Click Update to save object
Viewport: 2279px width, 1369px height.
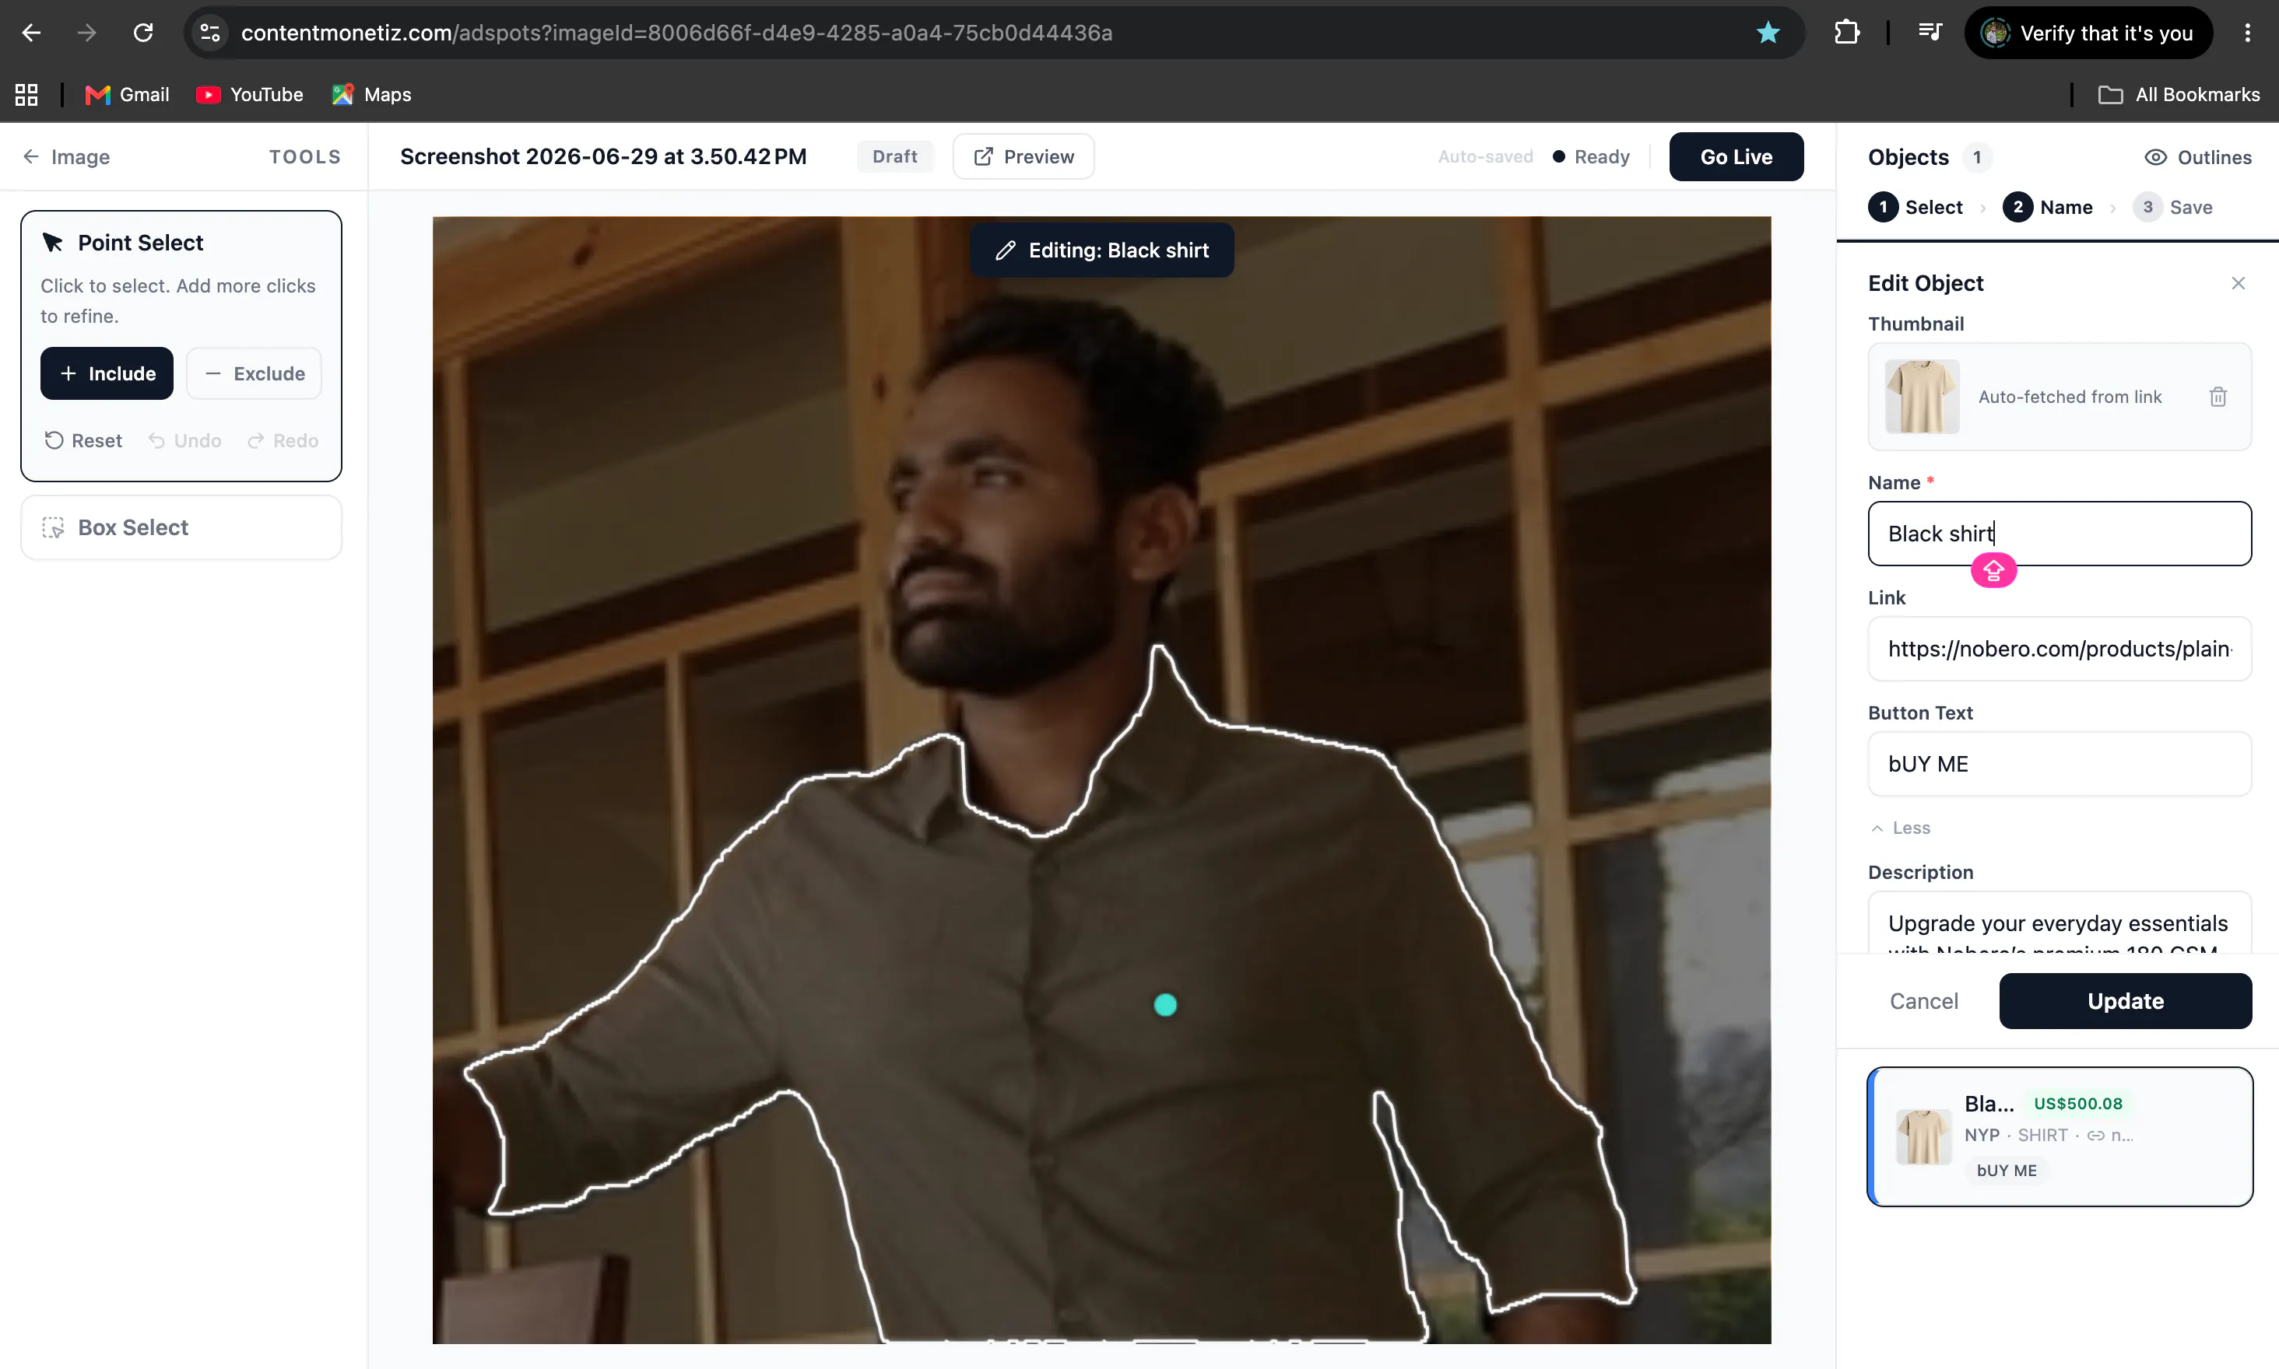(x=2125, y=1001)
